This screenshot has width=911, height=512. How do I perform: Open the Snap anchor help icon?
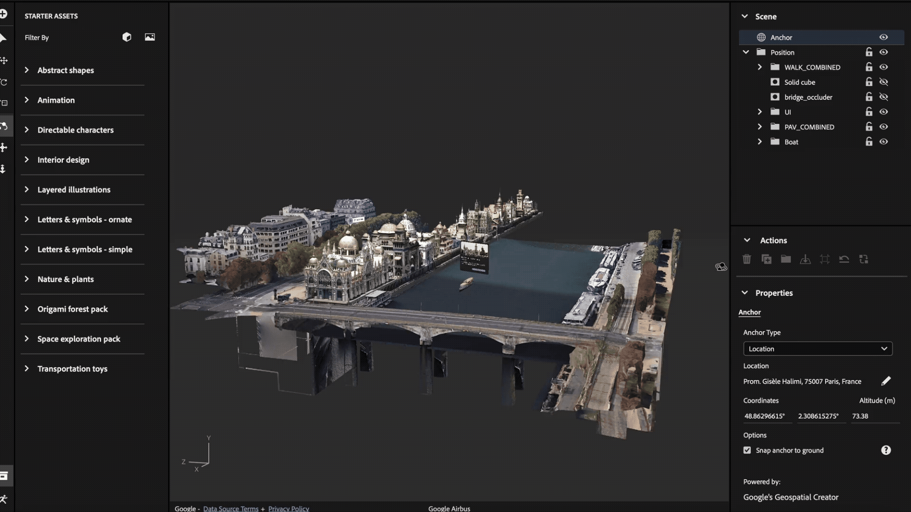tap(886, 450)
